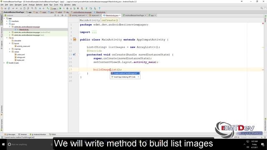Open Project panel settings gear icon
This screenshot has width=267, height=150.
click(x=62, y=15)
